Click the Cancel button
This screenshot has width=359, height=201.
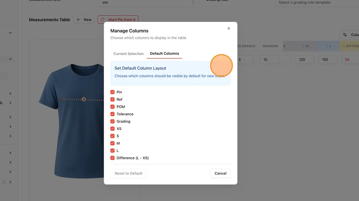pos(220,173)
